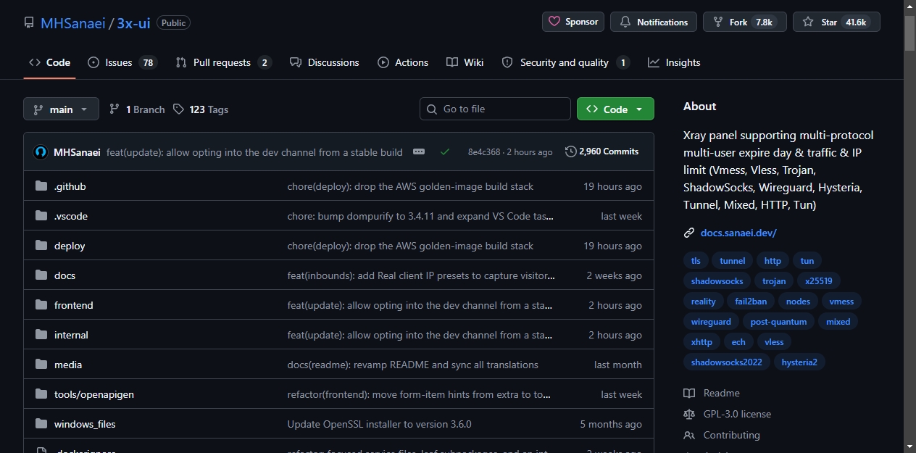916x453 pixels.
Task: Select the tunnel topic tag
Action: (733, 261)
